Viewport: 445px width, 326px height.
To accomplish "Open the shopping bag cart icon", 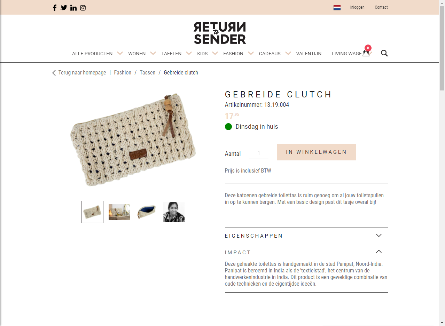I will 366,53.
